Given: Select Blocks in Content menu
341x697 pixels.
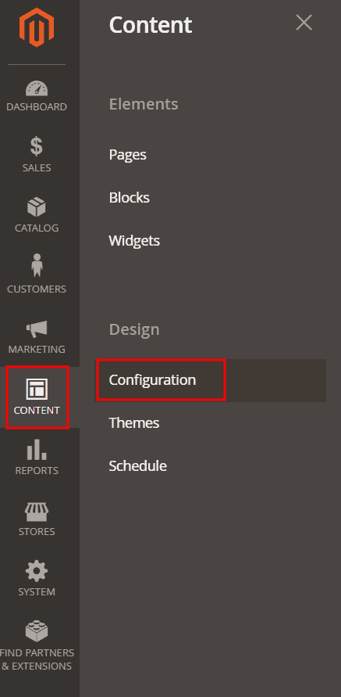Looking at the screenshot, I should point(129,197).
